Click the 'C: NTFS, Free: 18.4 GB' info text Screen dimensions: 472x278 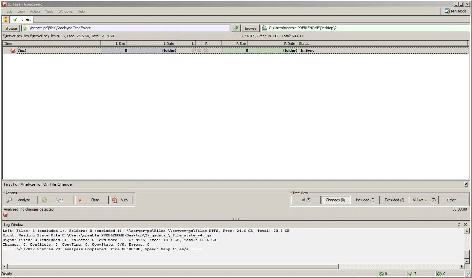pyautogui.click(x=273, y=36)
